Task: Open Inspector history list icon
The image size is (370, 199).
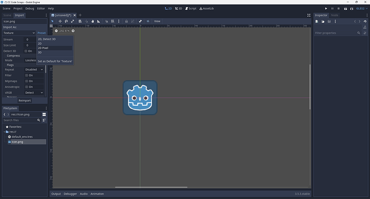Action: (365, 21)
